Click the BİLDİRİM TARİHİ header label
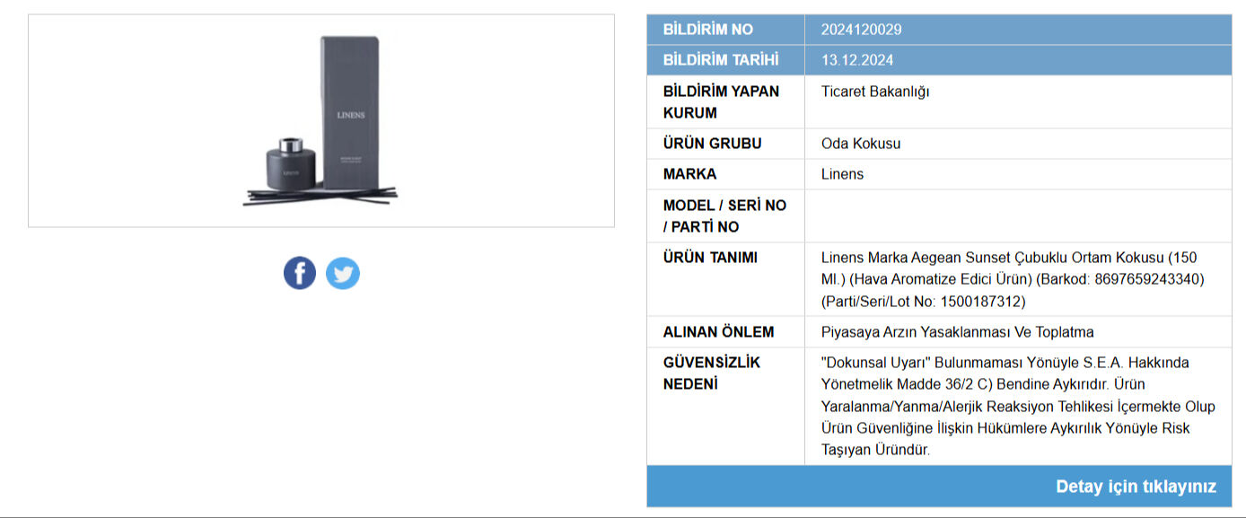This screenshot has width=1246, height=518. tap(720, 60)
